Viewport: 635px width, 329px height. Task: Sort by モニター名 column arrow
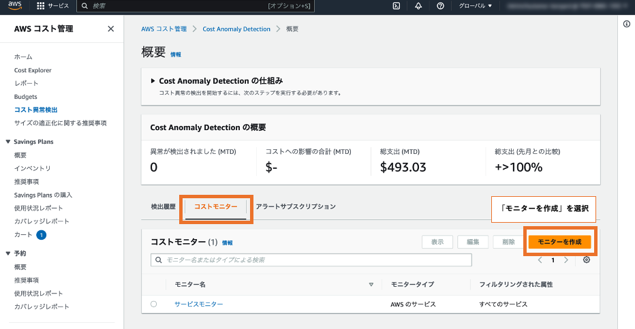point(371,285)
